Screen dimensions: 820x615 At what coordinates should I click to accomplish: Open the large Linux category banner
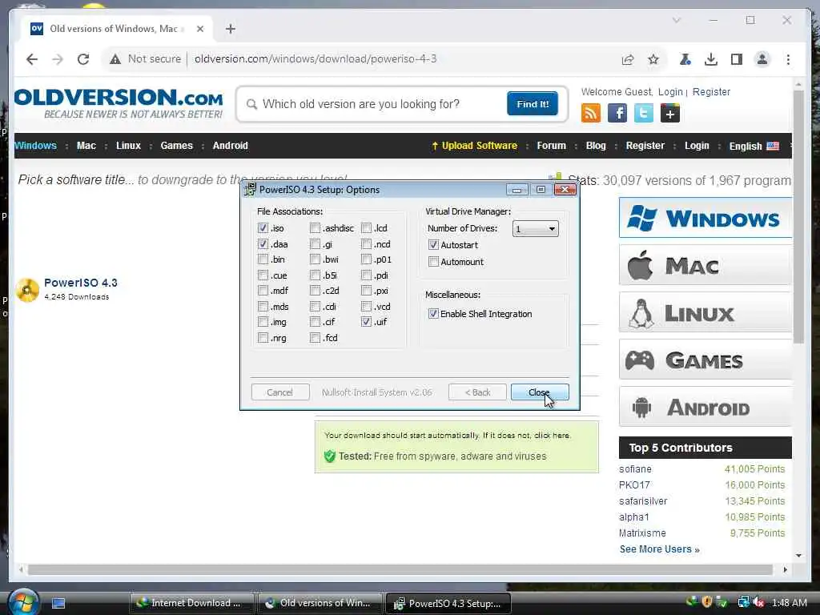tap(705, 313)
